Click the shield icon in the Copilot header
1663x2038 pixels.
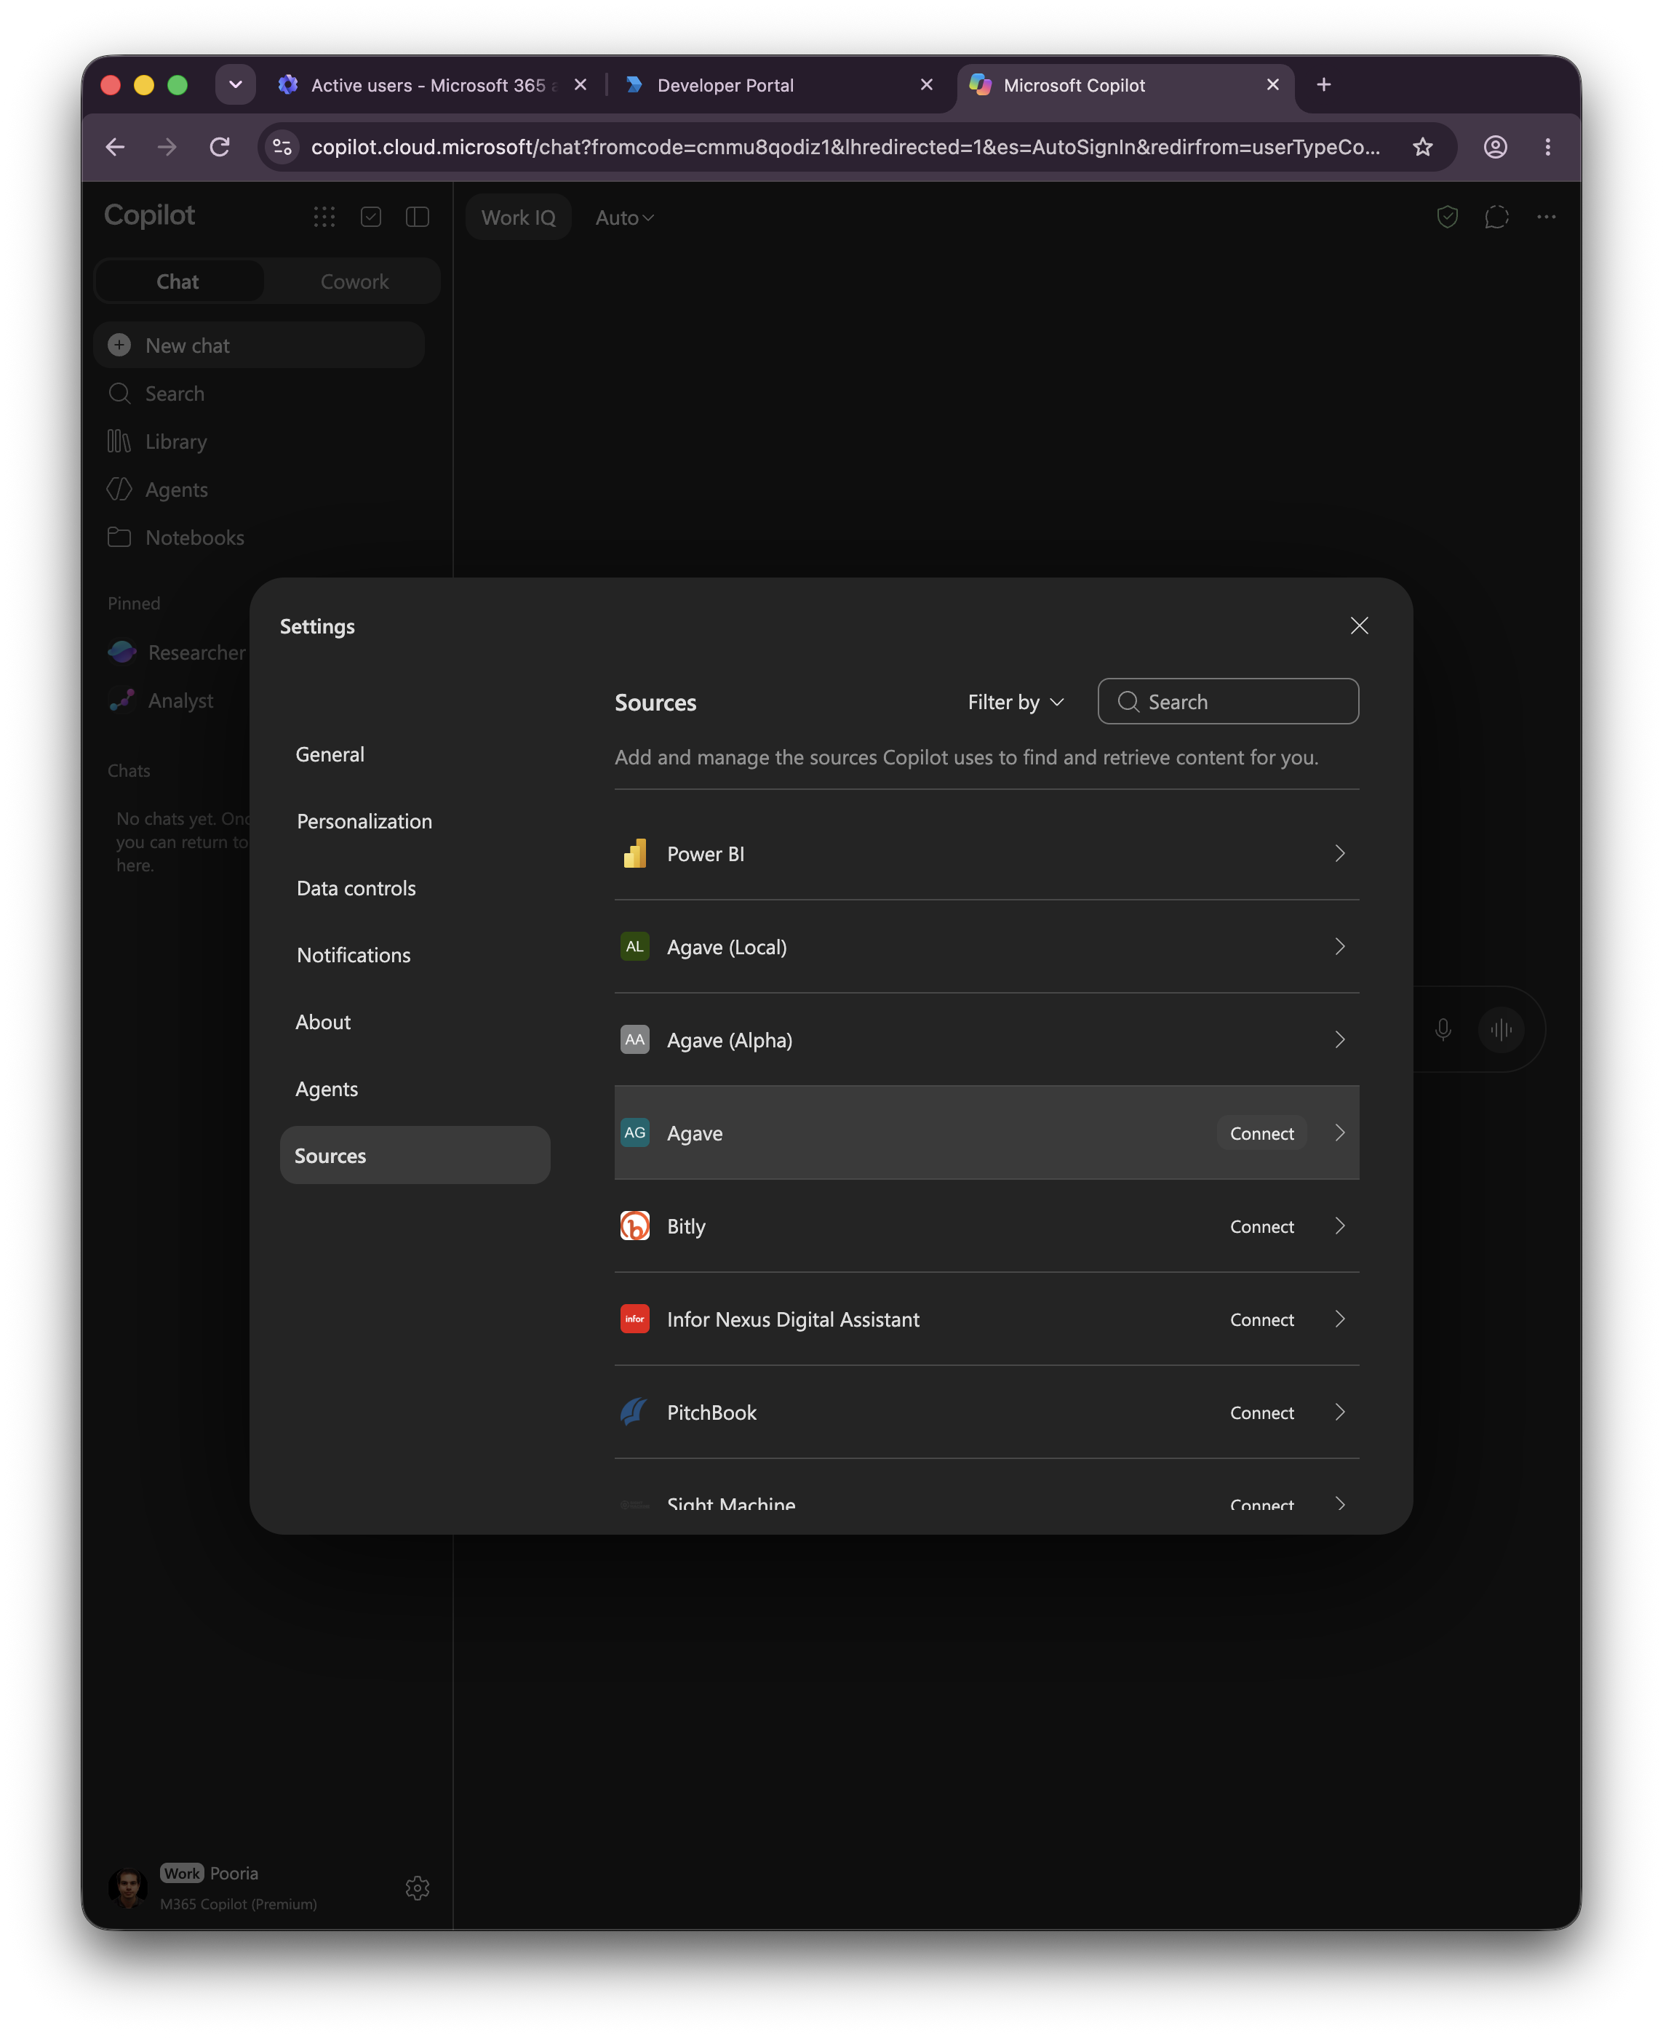click(x=1446, y=217)
